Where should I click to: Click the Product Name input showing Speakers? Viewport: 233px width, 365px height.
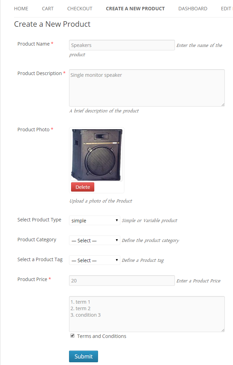[122, 45]
